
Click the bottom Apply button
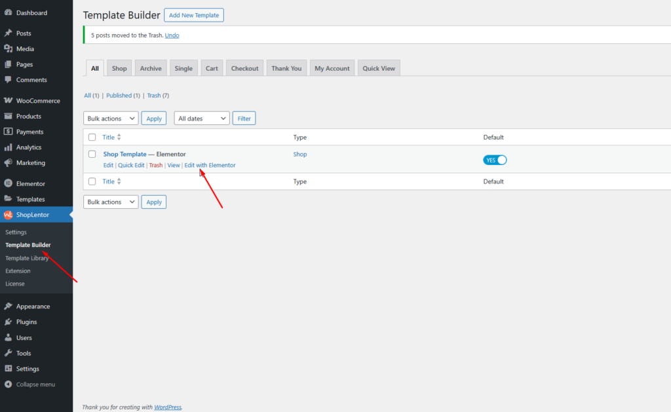click(x=153, y=202)
